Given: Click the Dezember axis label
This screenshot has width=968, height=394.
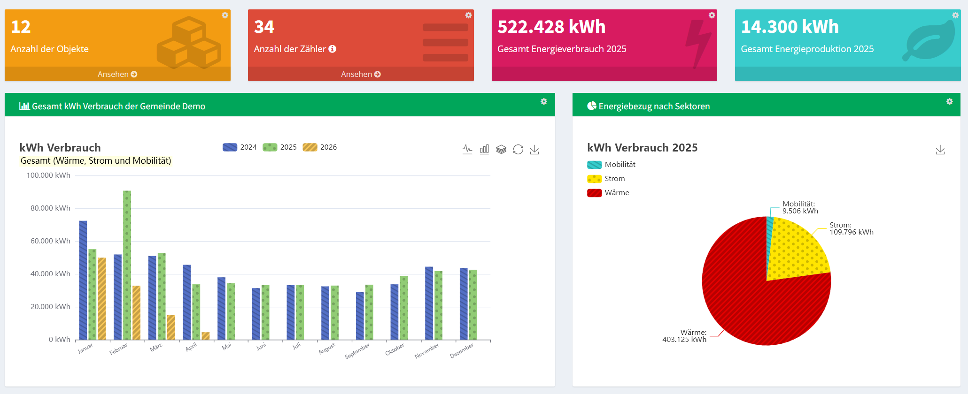Looking at the screenshot, I should pyautogui.click(x=462, y=350).
